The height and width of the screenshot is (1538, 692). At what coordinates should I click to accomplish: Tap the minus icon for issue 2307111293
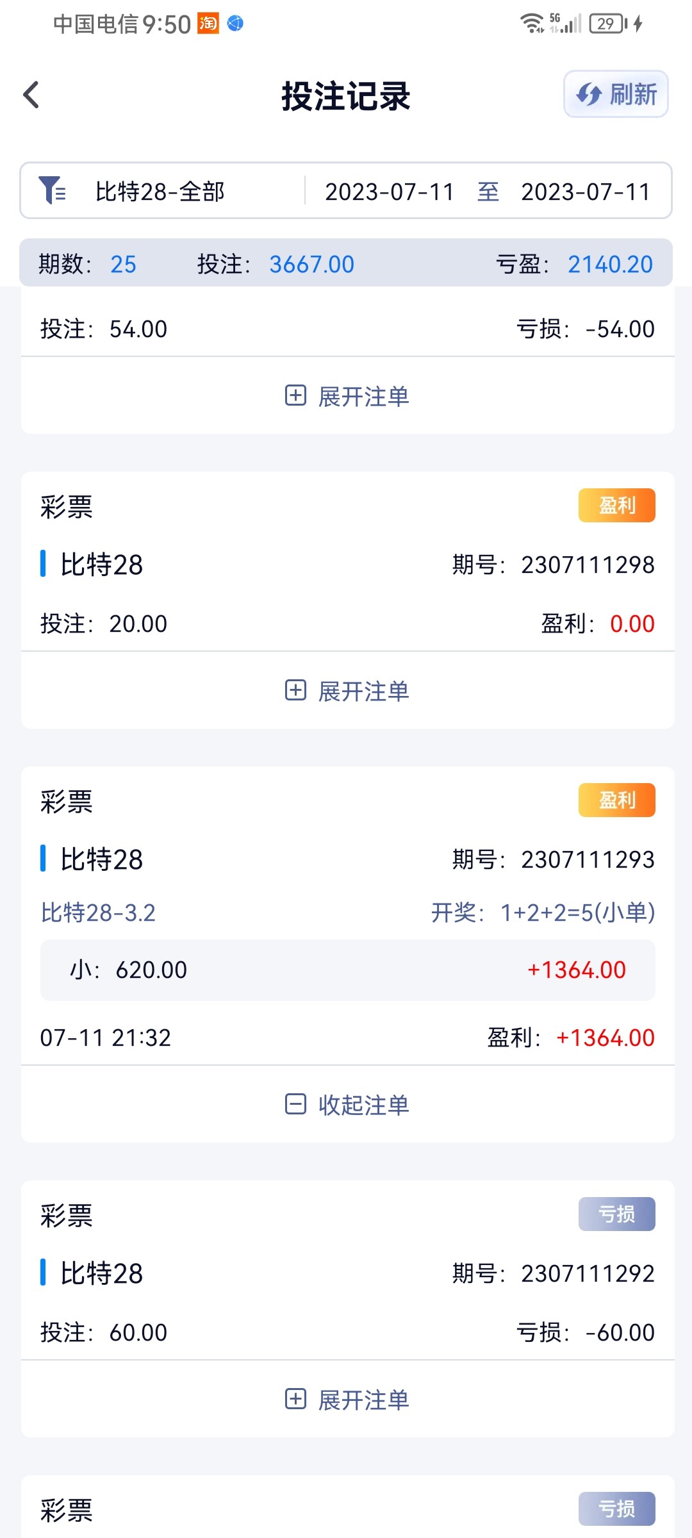[x=295, y=1104]
